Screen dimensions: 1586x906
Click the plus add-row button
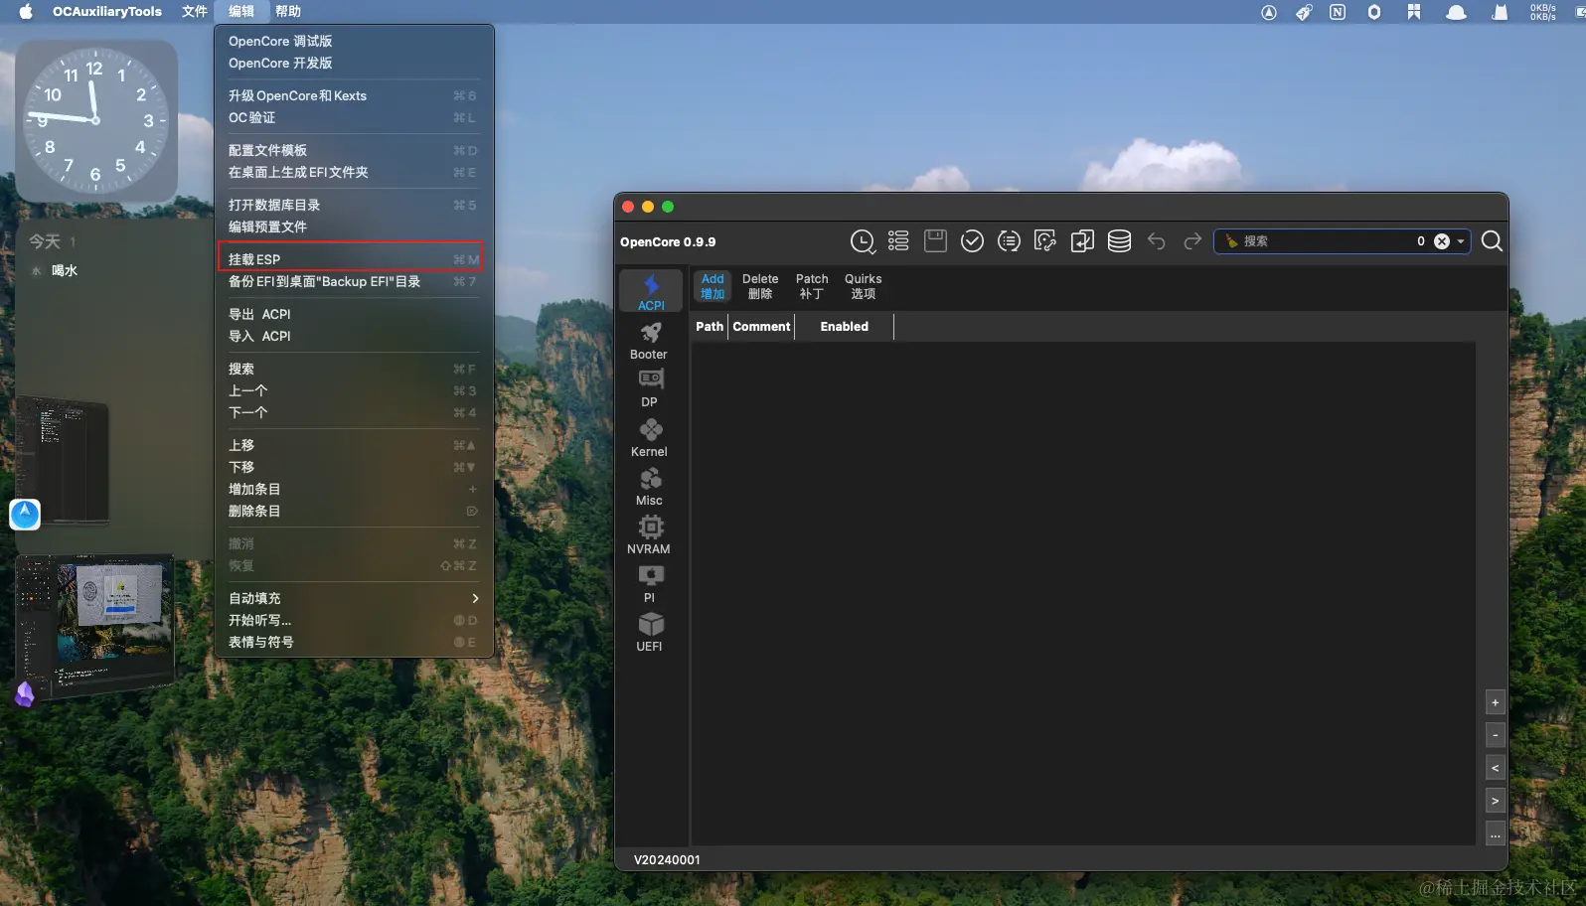[1495, 702]
